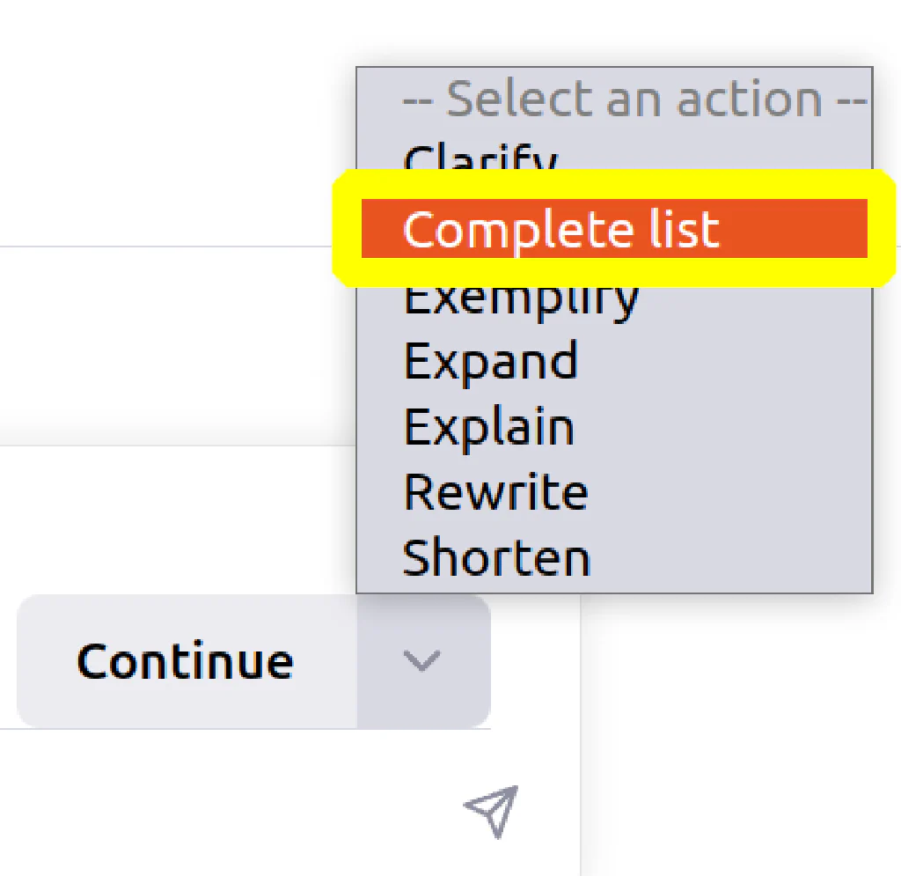Submit the message with the send arrow

click(x=492, y=811)
